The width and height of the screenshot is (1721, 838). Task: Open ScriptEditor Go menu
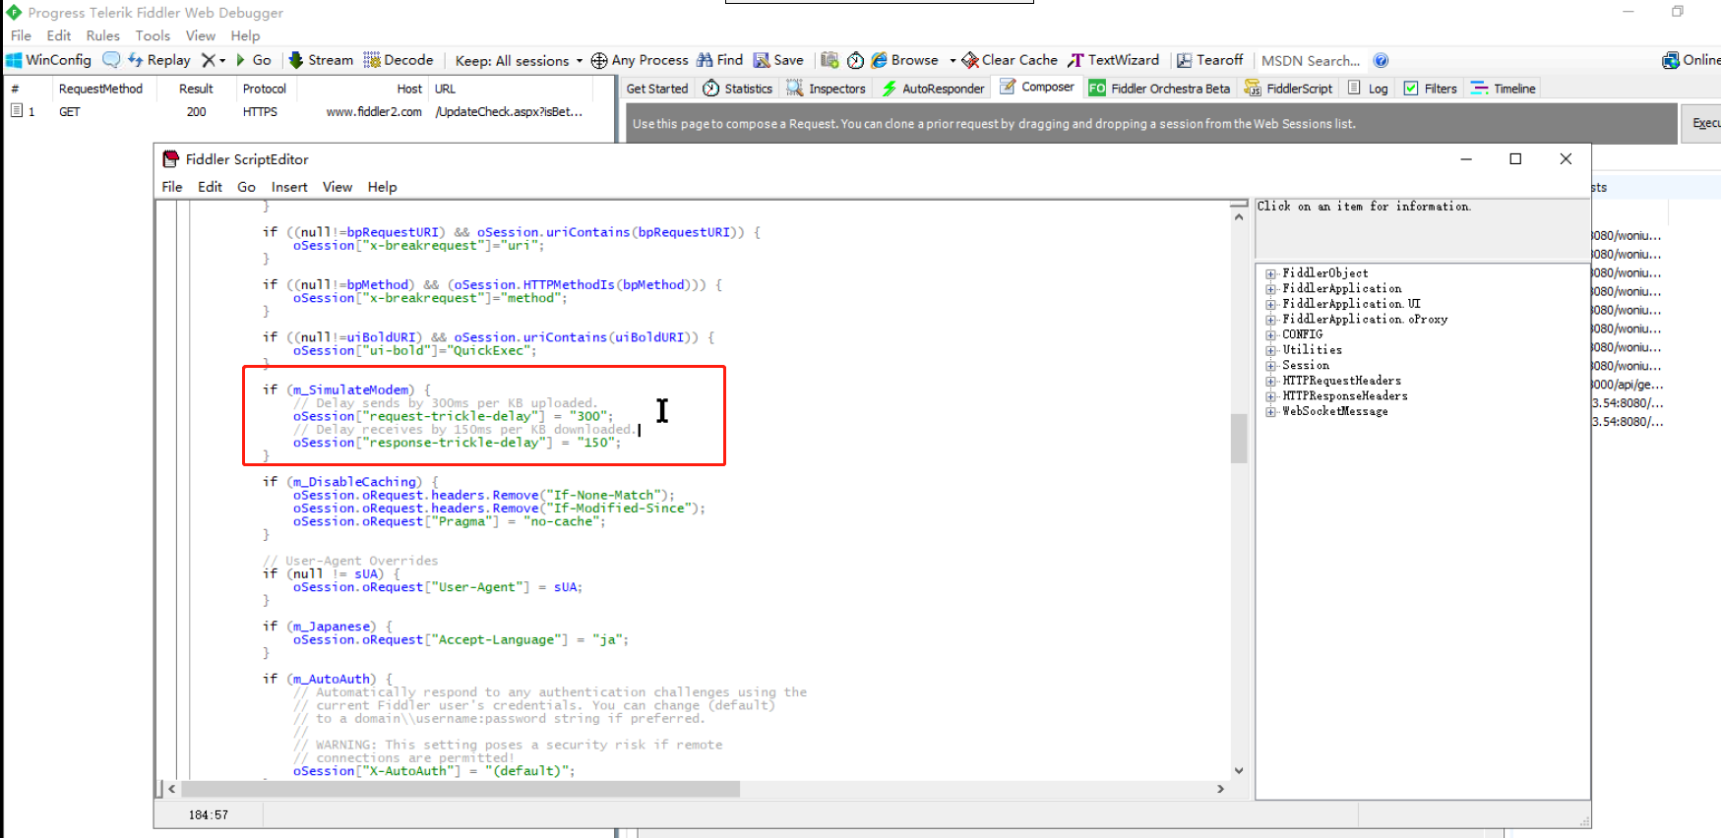pos(246,187)
